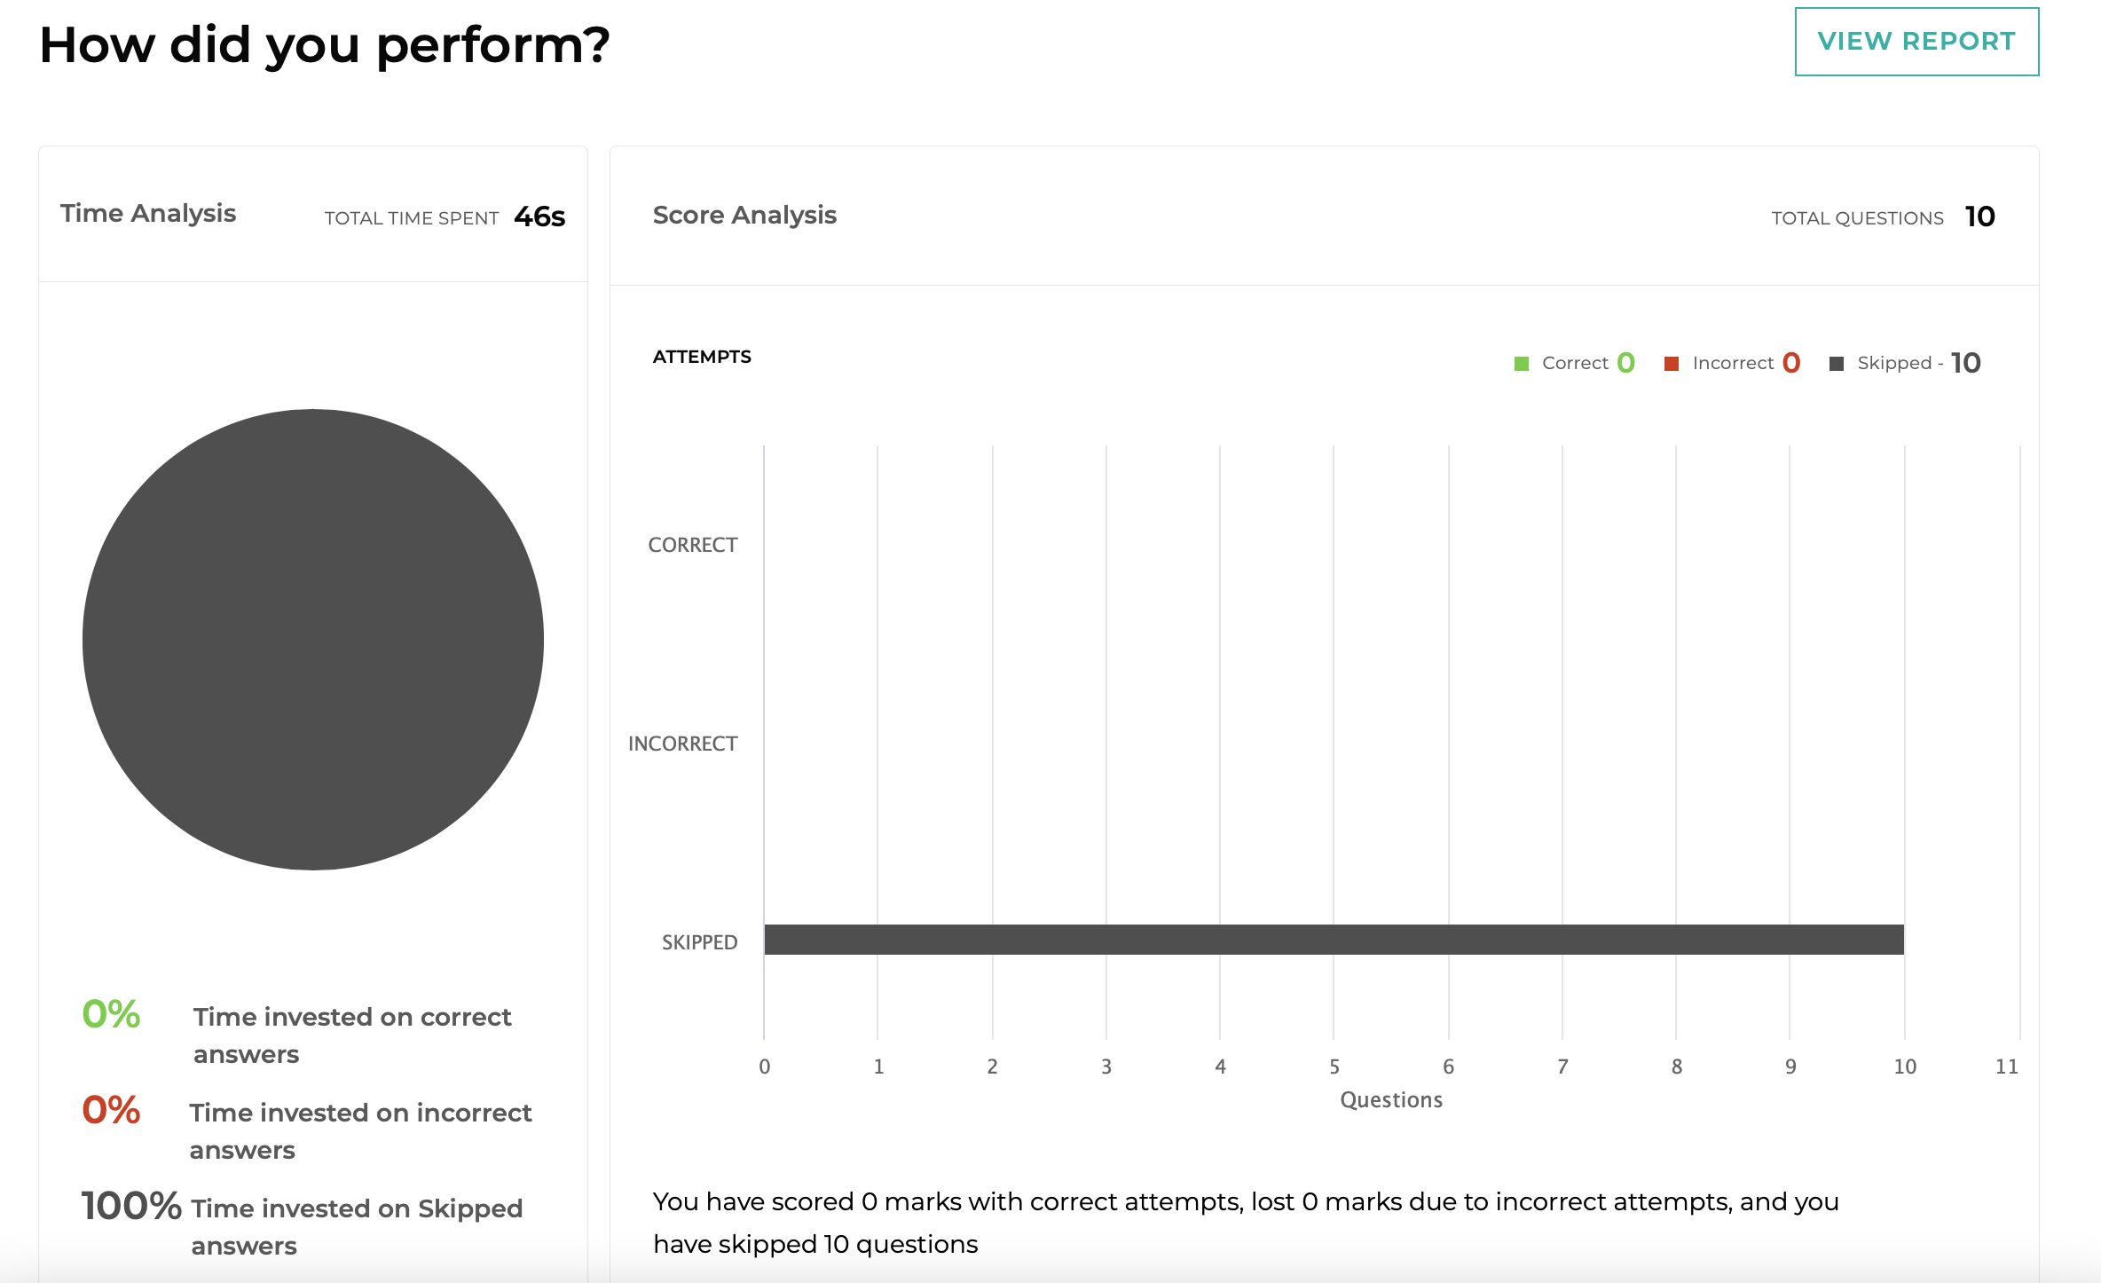
Task: Click the CORRECT axis label
Action: pyautogui.click(x=693, y=545)
